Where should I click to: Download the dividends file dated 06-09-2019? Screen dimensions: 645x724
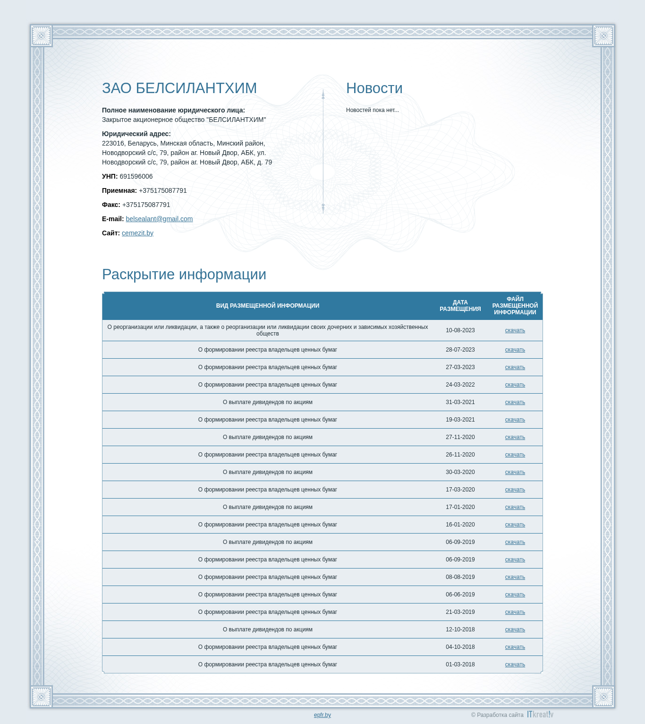coord(515,542)
